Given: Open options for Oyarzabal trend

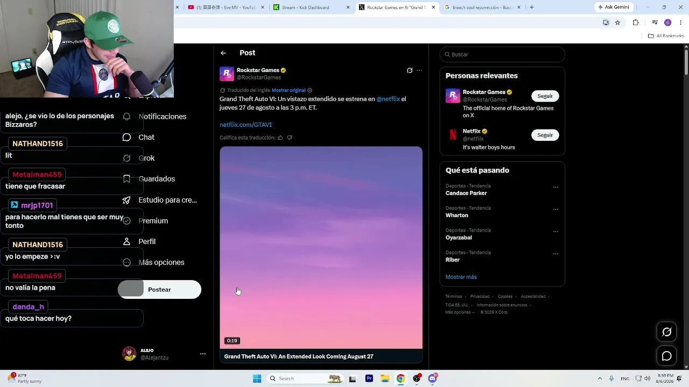Looking at the screenshot, I should click(556, 232).
